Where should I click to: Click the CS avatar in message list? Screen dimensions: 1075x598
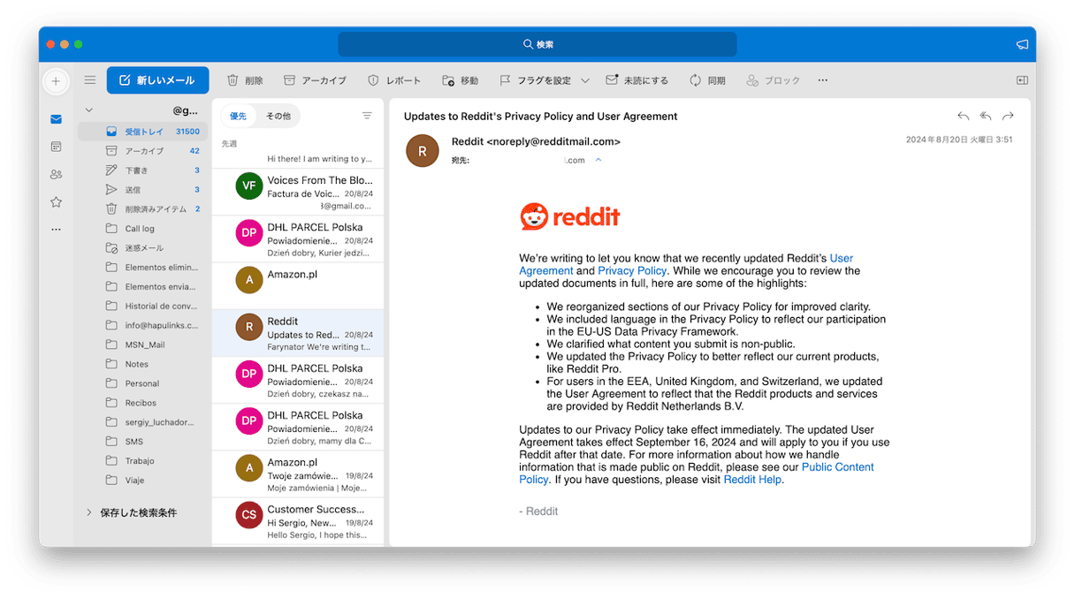(249, 515)
